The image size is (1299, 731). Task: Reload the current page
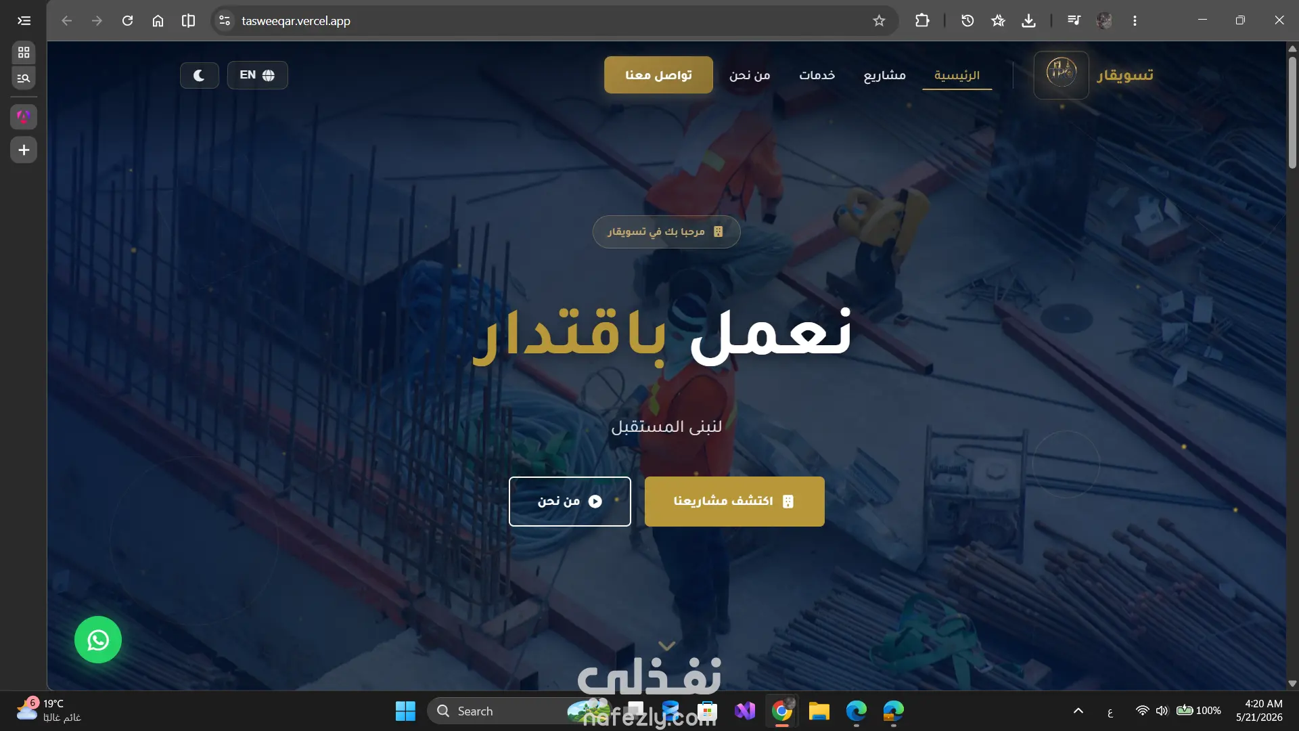coord(127,20)
